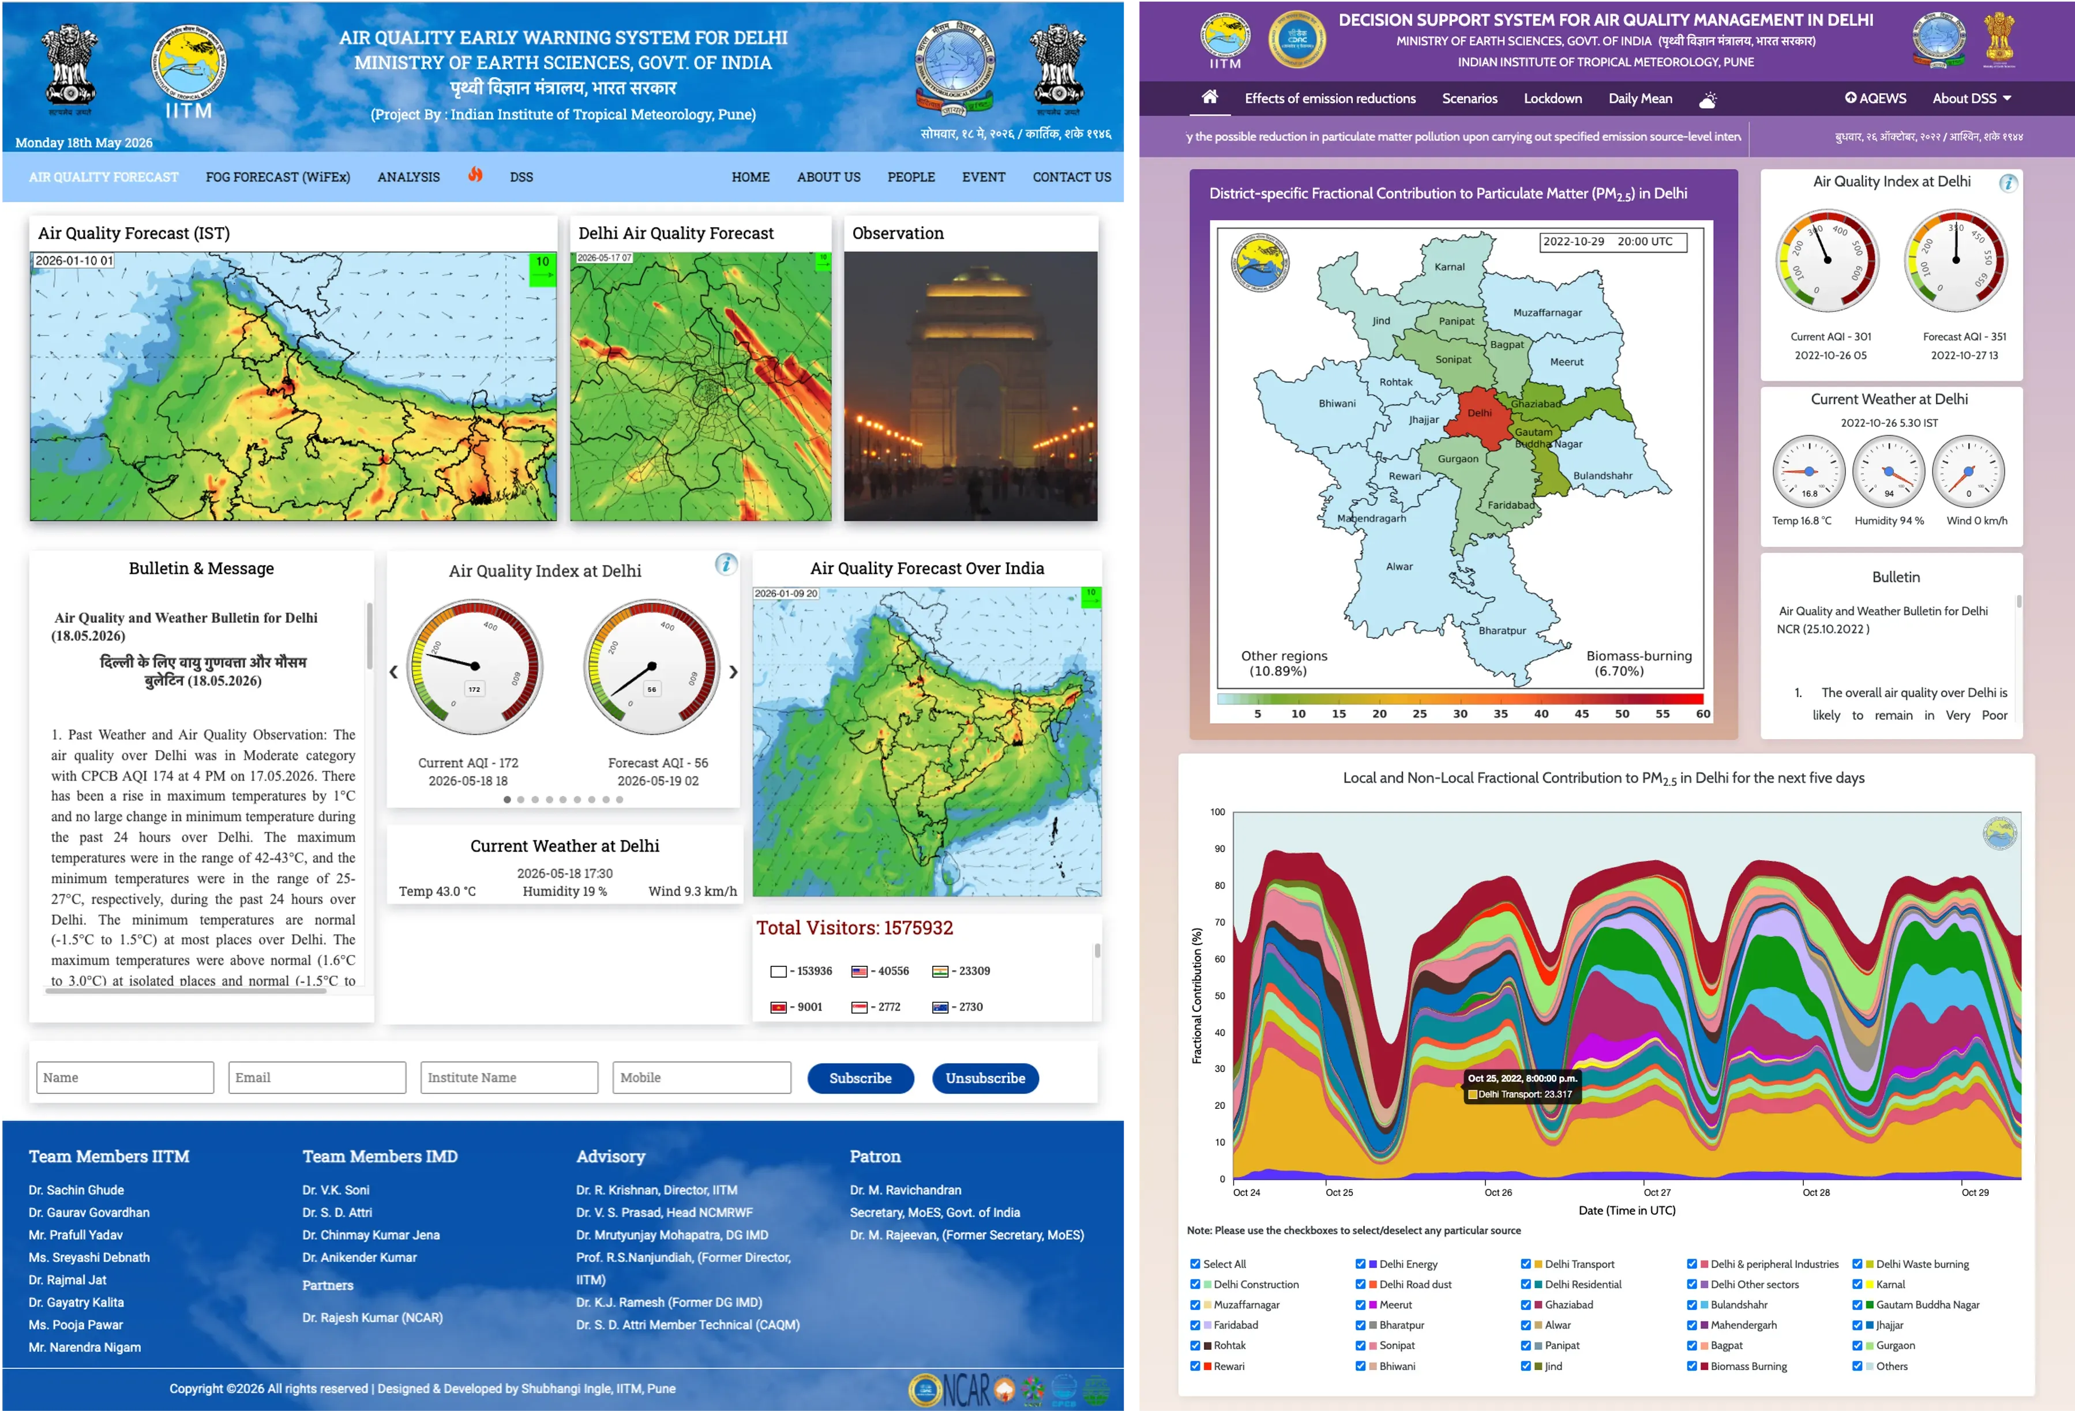Click the fire icon in AQEWS navigation
Viewport: 2075px width, 1411px height.
coord(475,175)
